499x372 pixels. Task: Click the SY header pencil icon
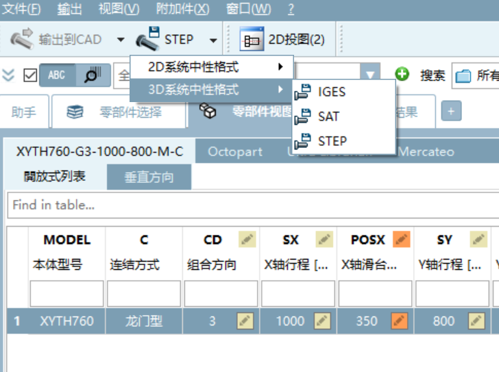tap(478, 239)
